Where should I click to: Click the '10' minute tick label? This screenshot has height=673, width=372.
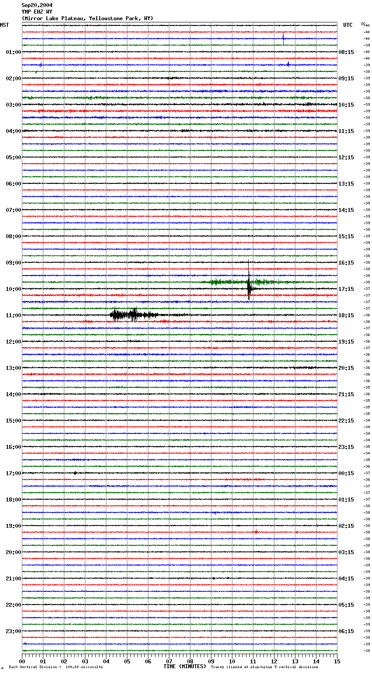pyautogui.click(x=232, y=661)
